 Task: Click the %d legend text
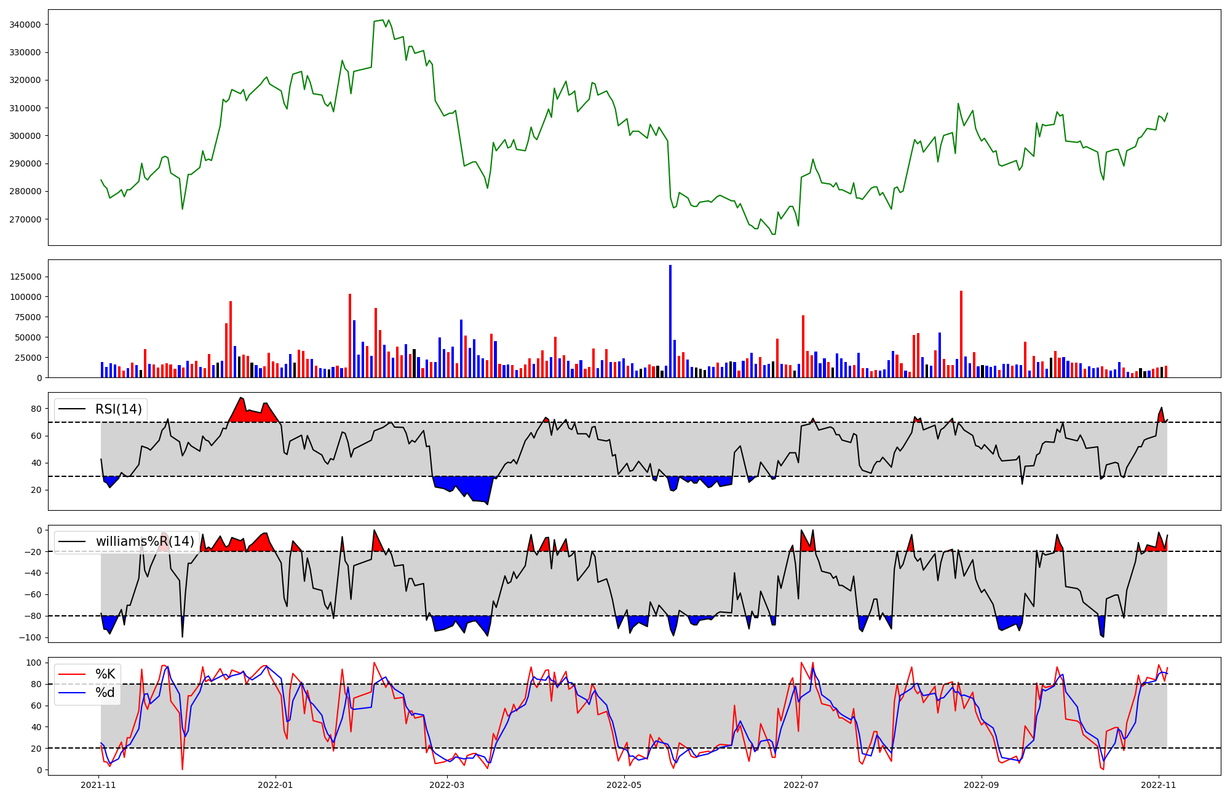pyautogui.click(x=105, y=693)
